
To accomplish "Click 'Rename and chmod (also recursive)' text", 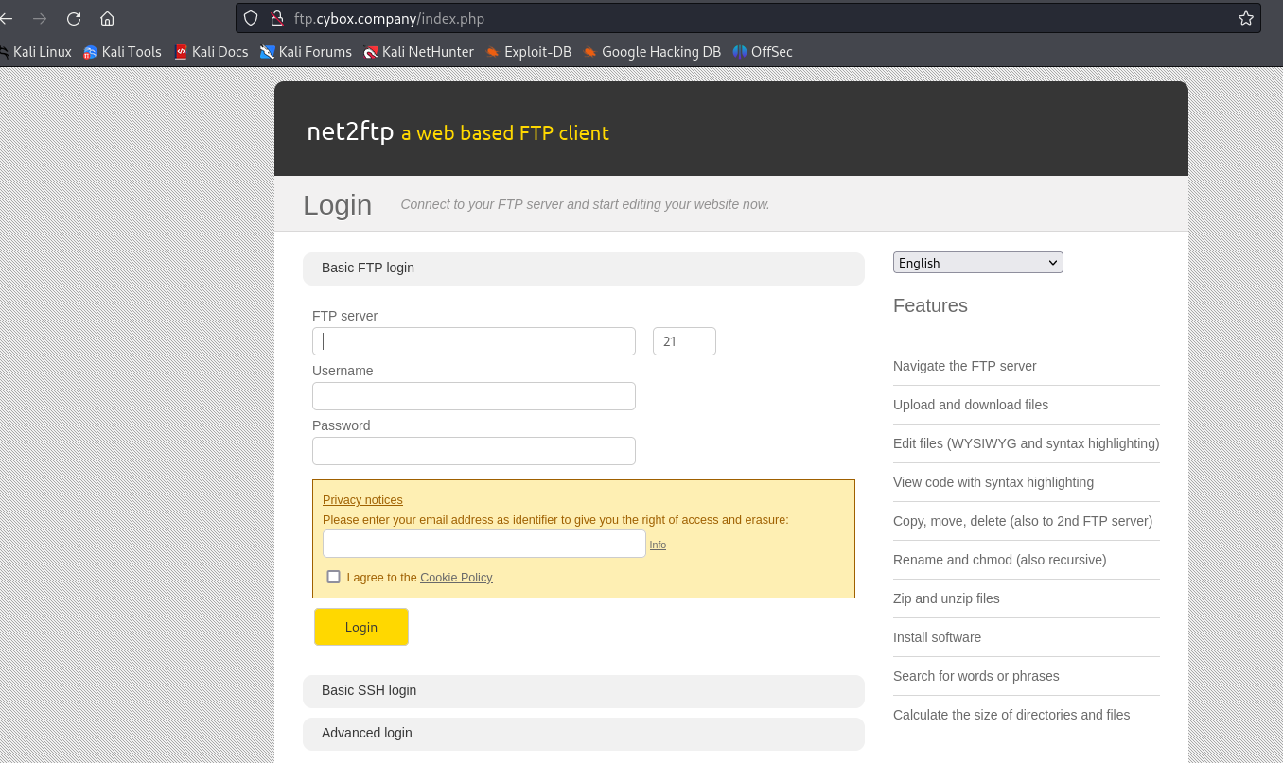I will pos(1000,560).
